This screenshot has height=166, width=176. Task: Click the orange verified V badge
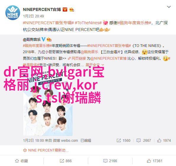click(x=65, y=9)
